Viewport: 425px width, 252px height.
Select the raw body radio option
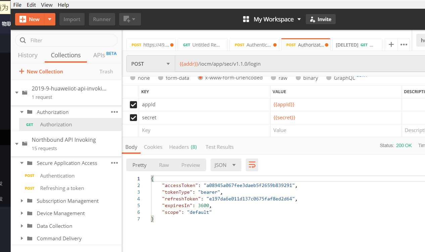point(273,78)
